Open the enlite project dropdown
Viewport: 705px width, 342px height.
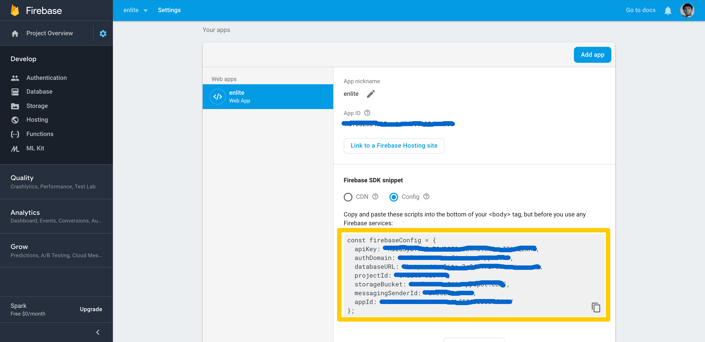135,10
